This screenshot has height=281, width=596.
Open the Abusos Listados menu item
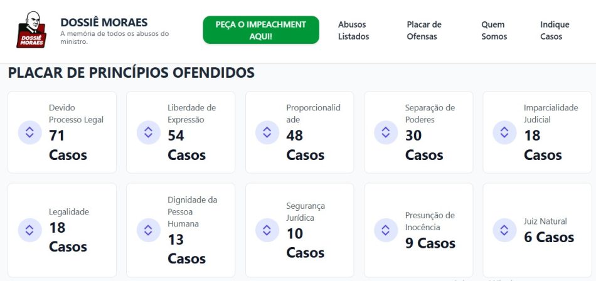(x=353, y=30)
